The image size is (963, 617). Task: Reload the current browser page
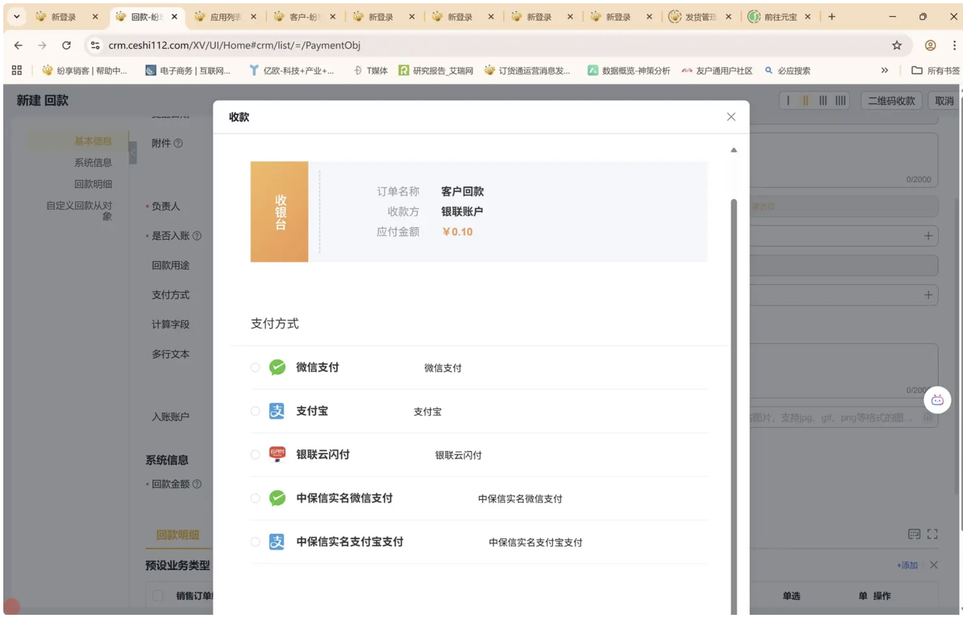pyautogui.click(x=66, y=45)
